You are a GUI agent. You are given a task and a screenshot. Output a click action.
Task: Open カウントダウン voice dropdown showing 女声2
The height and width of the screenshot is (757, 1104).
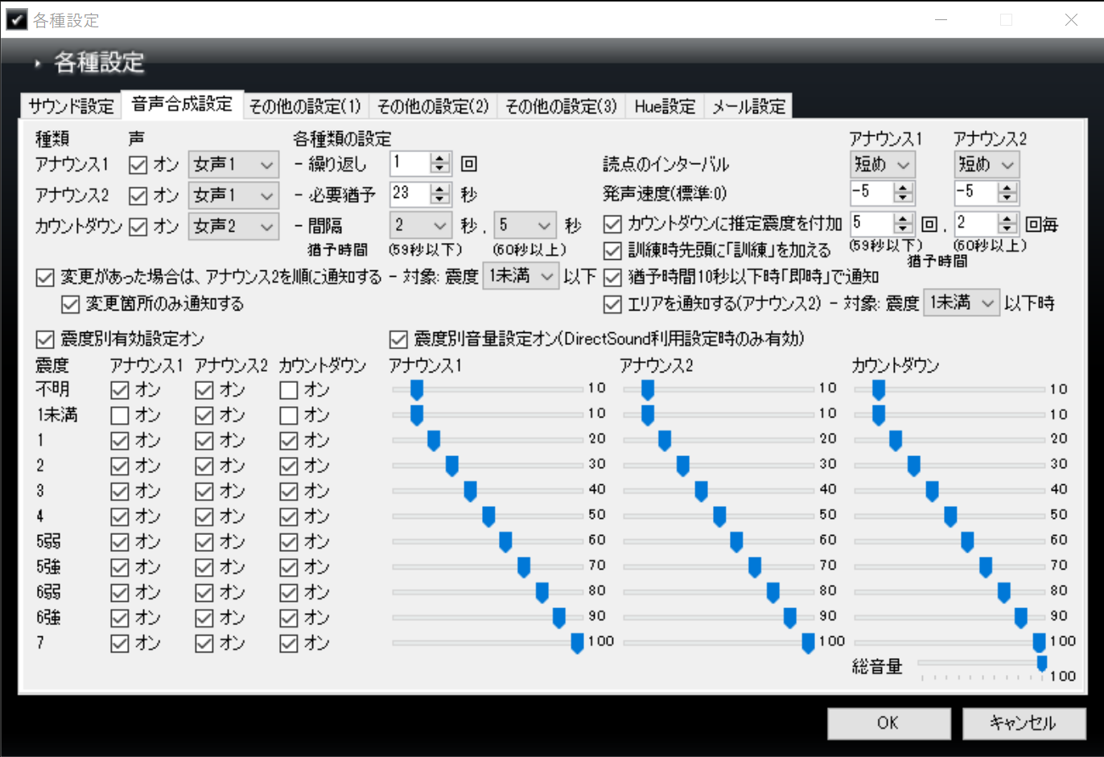(x=233, y=227)
